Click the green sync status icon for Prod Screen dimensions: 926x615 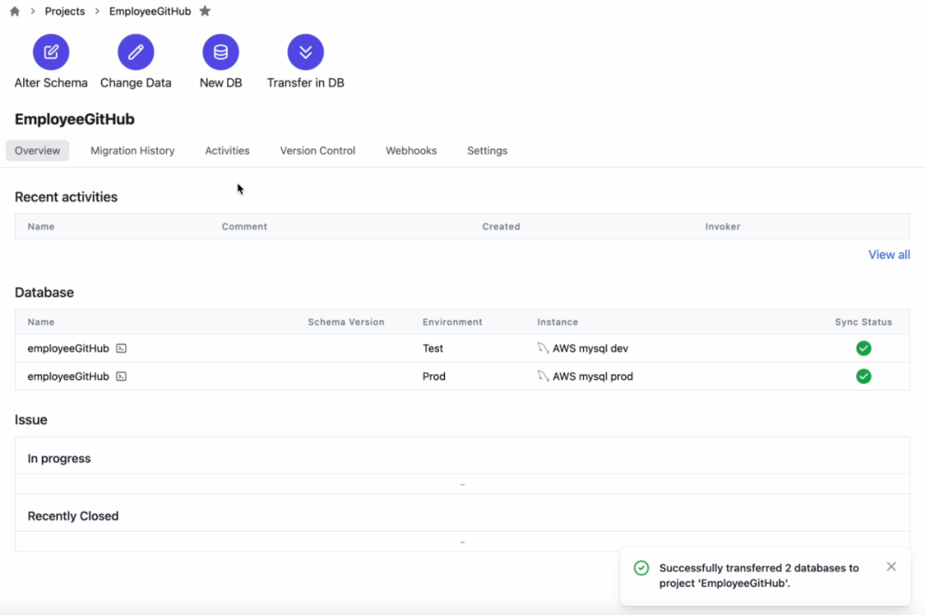tap(863, 377)
